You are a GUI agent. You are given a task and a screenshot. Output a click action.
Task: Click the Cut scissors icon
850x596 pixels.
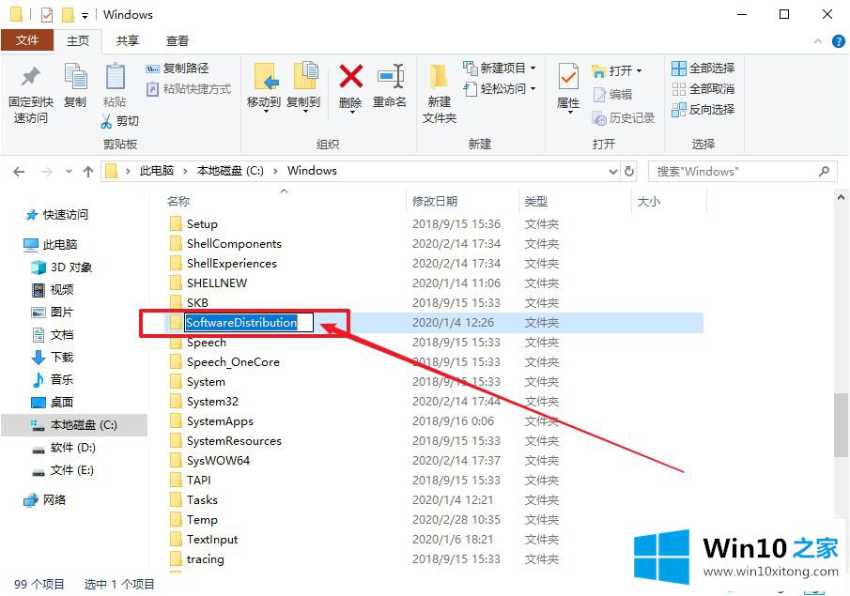tap(106, 121)
